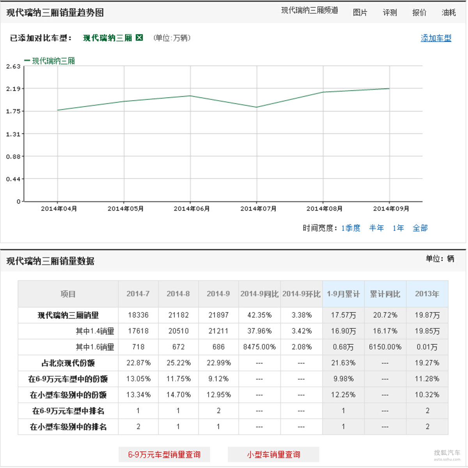Open the 油耗 menu item
This screenshot has height=468, width=468.
[448, 12]
